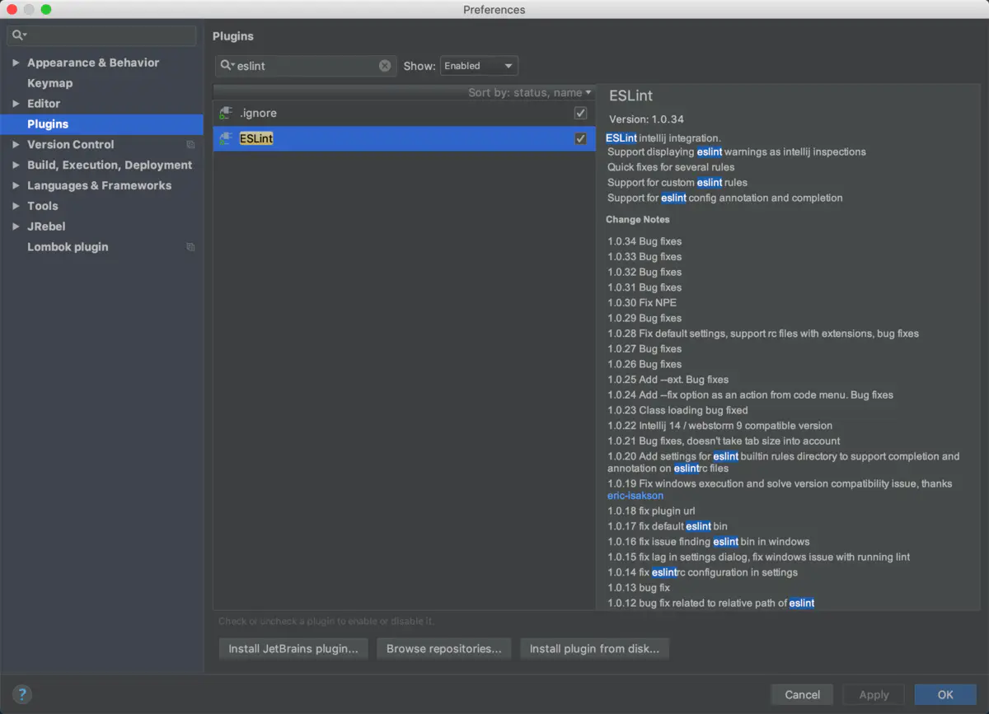
Task: Click the macOS green zoom window button
Action: tap(46, 9)
